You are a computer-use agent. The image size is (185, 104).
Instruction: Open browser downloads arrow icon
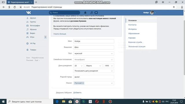tap(182, 7)
